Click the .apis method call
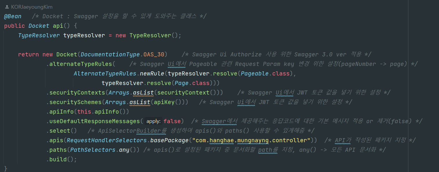The height and width of the screenshot is (172, 439). (x=55, y=140)
